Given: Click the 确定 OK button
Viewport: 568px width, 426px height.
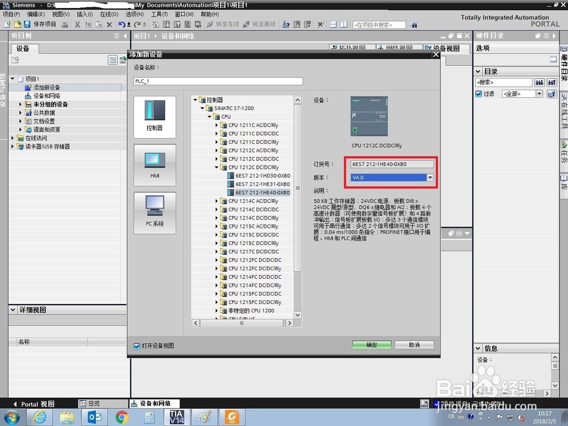Looking at the screenshot, I should click(x=371, y=345).
